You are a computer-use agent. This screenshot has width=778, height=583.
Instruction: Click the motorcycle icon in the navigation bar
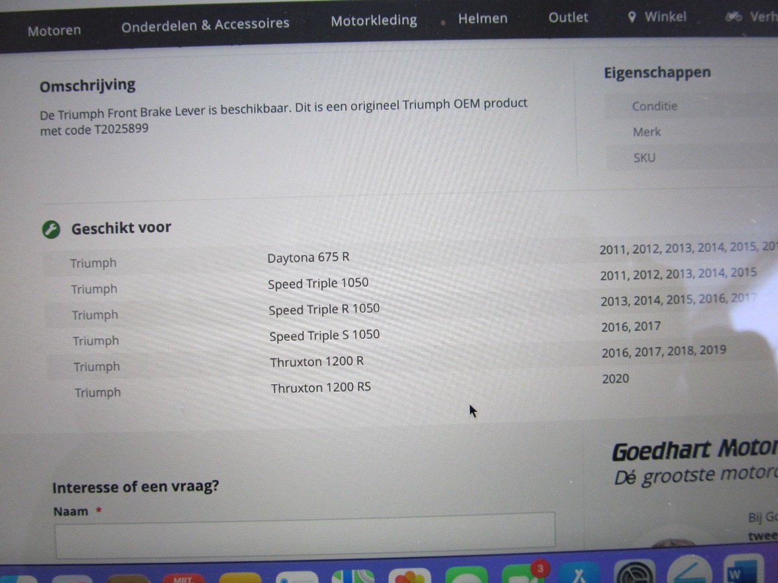(x=734, y=16)
